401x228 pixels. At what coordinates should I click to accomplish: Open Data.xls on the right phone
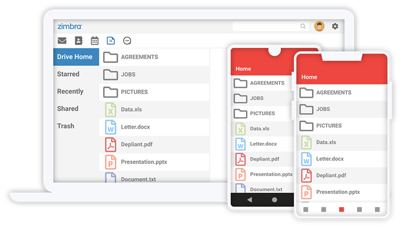click(326, 142)
